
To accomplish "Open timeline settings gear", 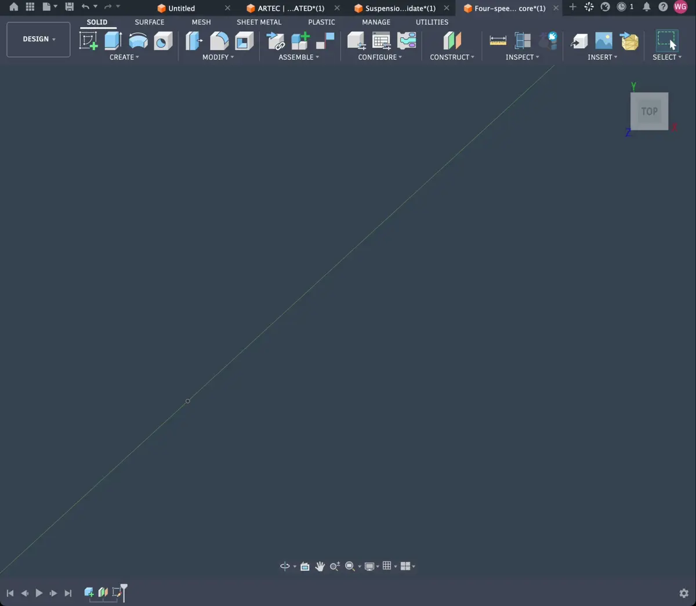I will [x=684, y=593].
